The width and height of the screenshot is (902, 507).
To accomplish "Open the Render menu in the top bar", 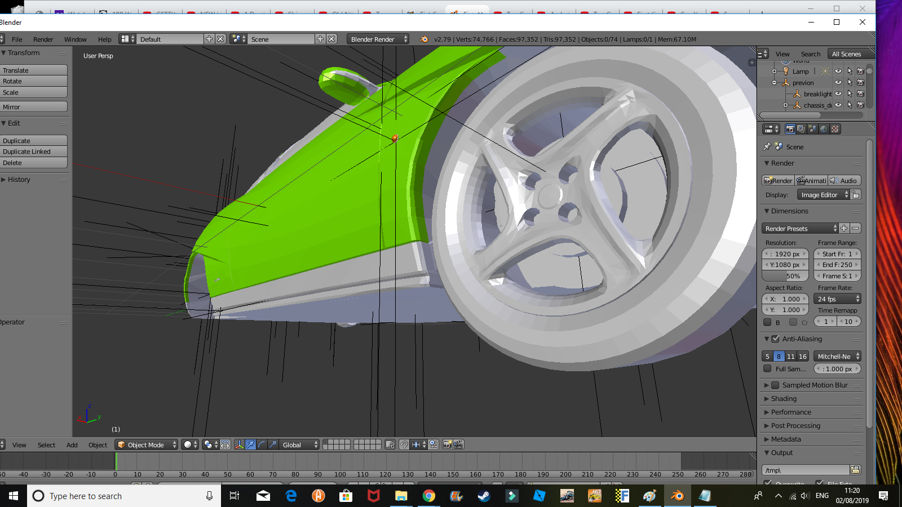I will click(x=43, y=39).
